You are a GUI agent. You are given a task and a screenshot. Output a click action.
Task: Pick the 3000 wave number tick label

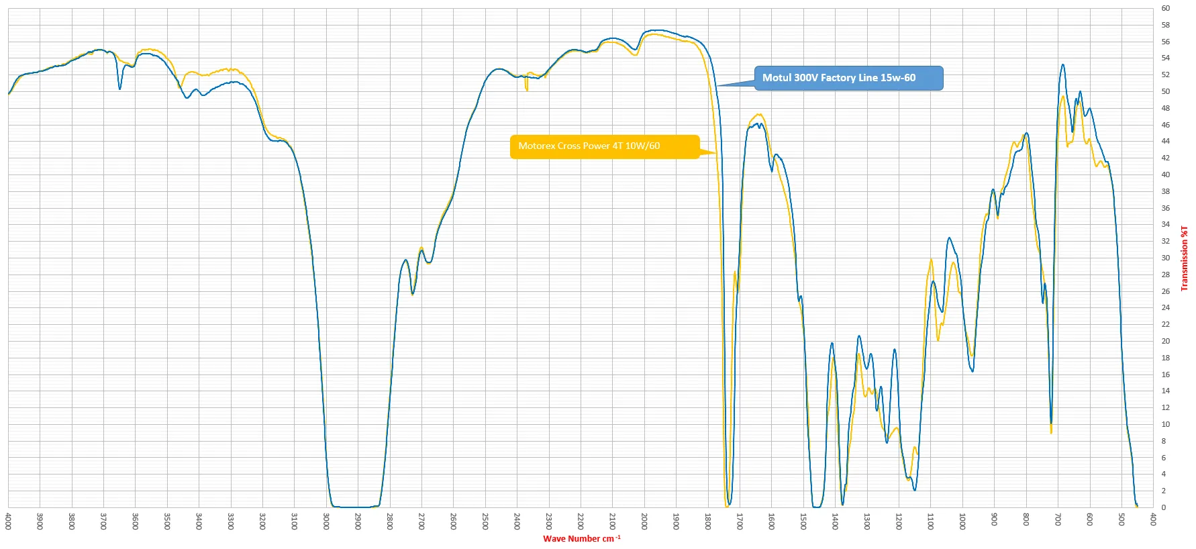[x=326, y=521]
